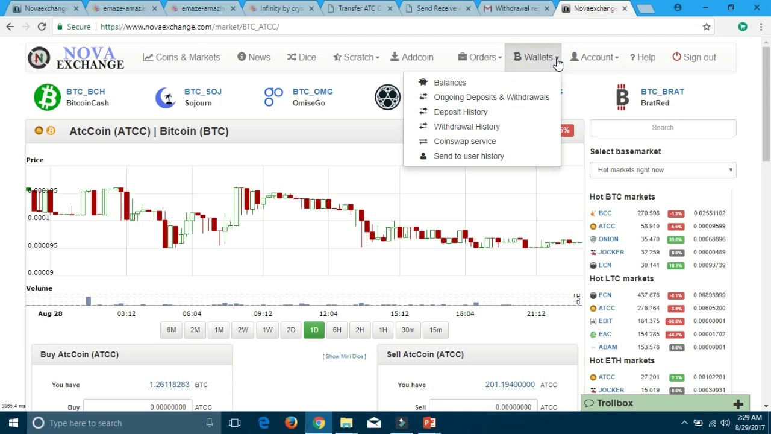Click the green extension icon in Chrome
The width and height of the screenshot is (771, 434).
(743, 27)
